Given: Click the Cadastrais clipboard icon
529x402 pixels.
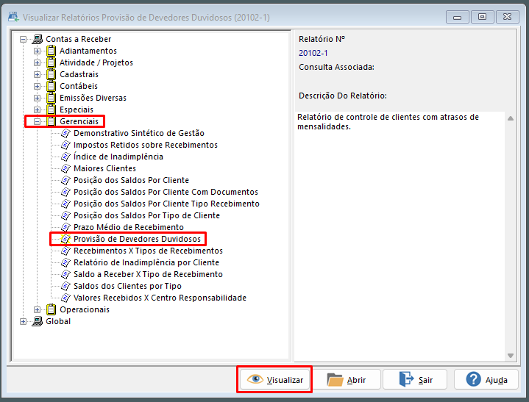Looking at the screenshot, I should [x=52, y=74].
